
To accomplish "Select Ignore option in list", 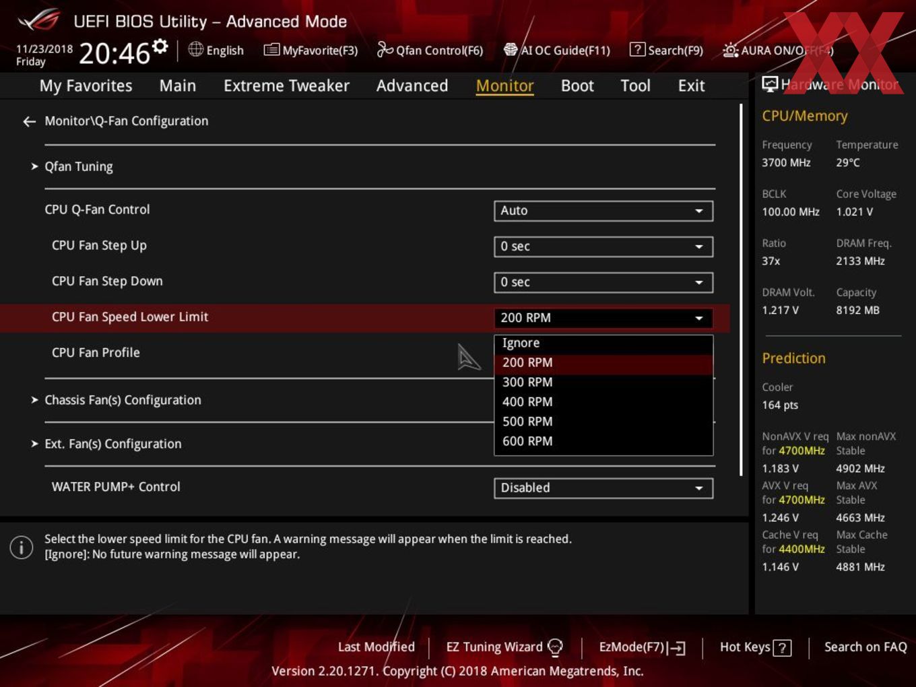I will (603, 343).
